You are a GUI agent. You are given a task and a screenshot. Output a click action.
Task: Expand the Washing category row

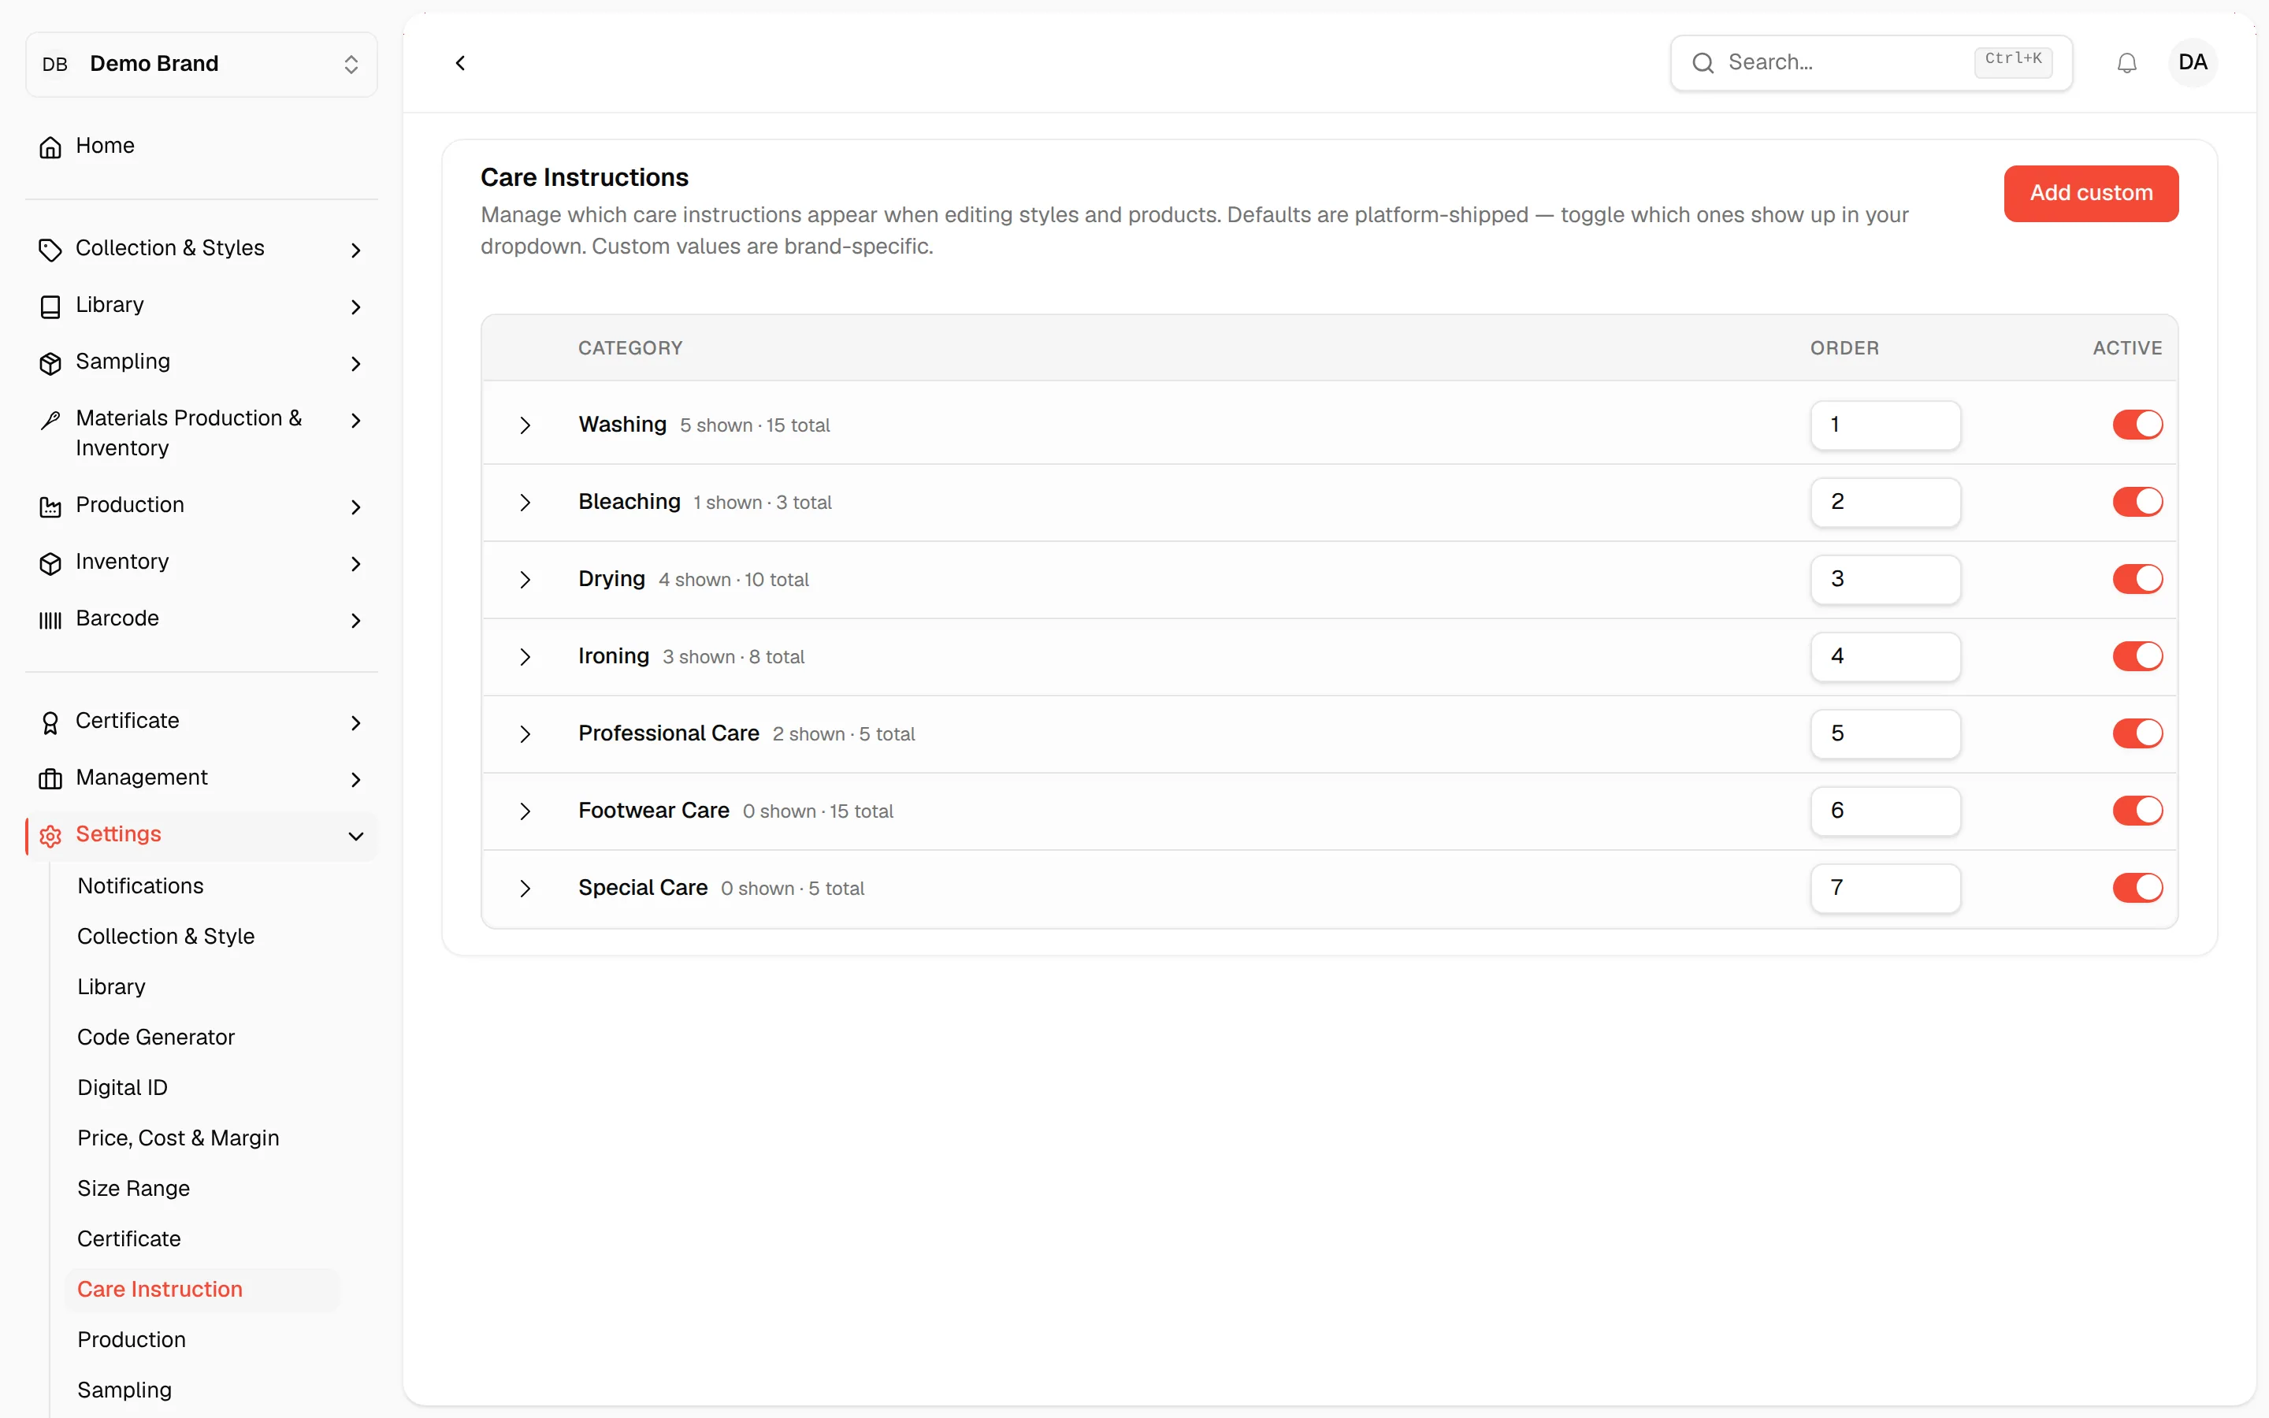click(x=525, y=425)
